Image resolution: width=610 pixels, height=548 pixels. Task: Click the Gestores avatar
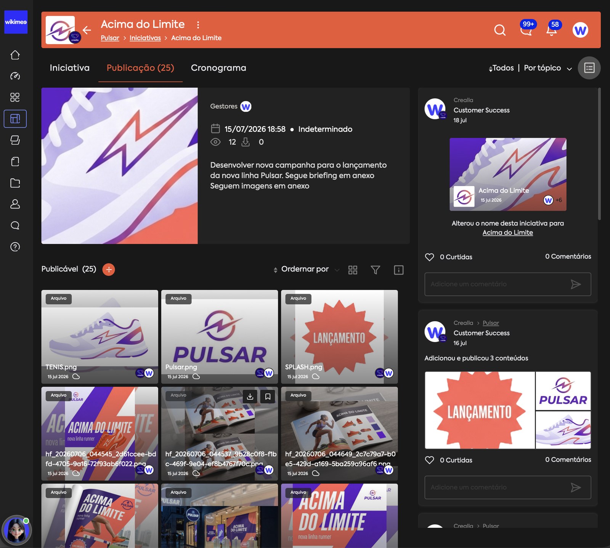pos(246,107)
